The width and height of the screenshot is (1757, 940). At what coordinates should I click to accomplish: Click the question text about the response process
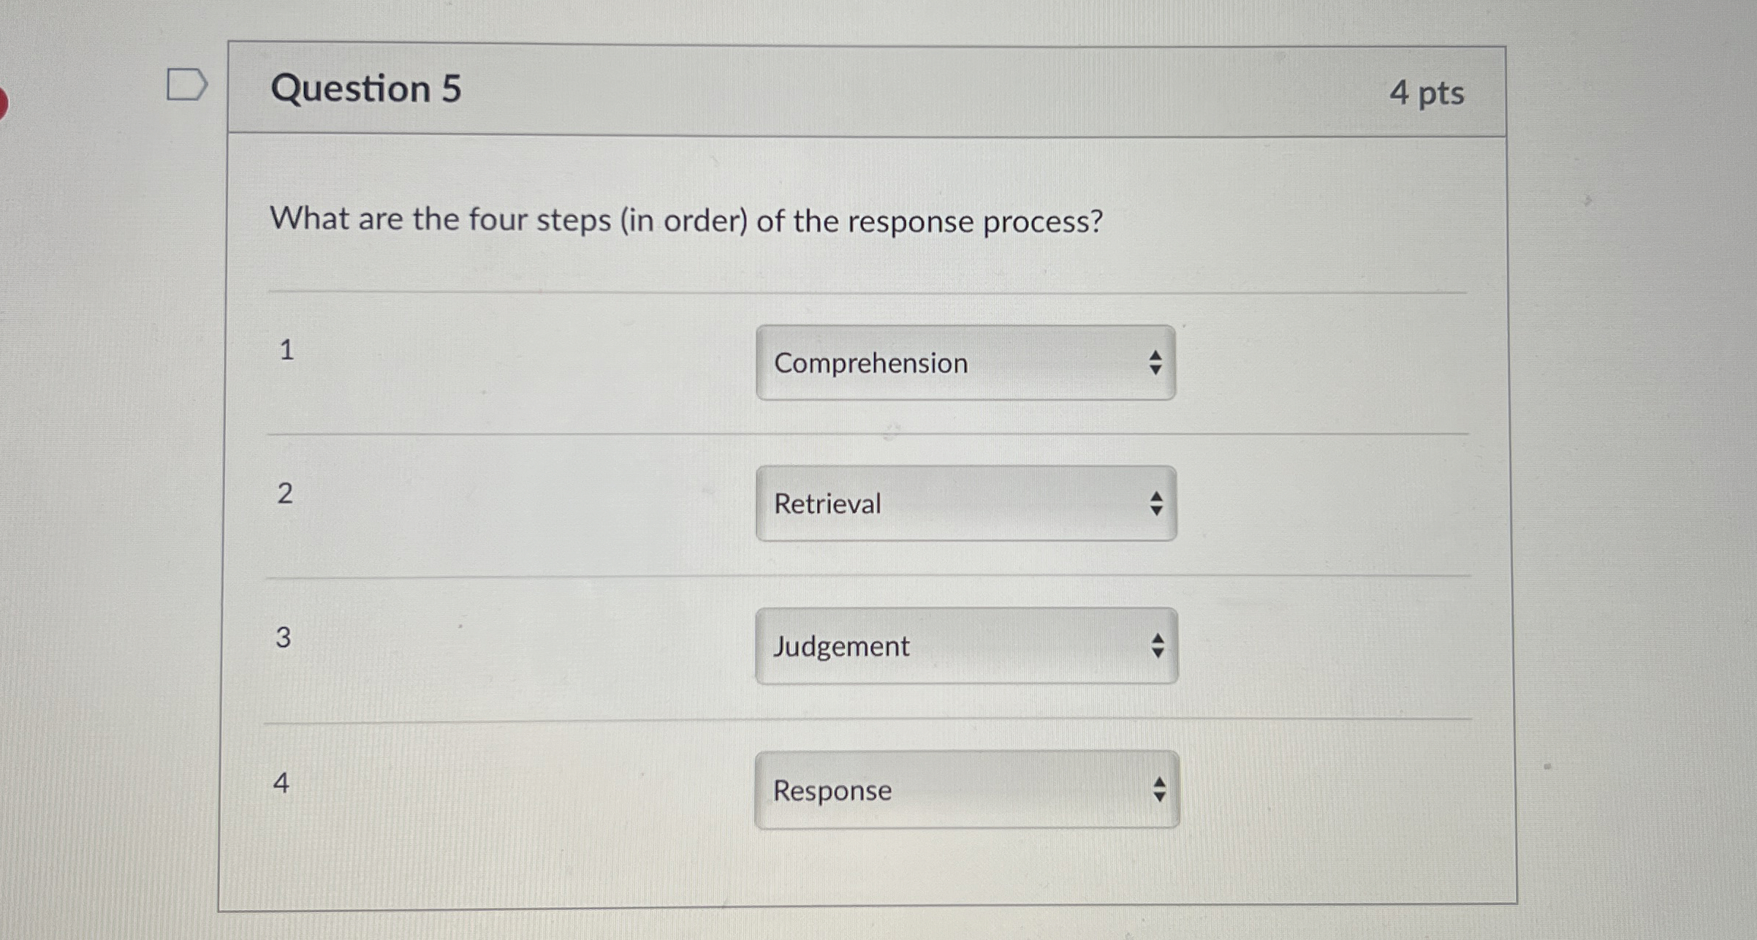coord(687,220)
